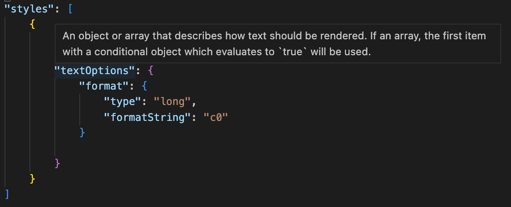This screenshot has height=207, width=511.
Task: Click the yellow closing curly brace
Action: click(x=32, y=178)
